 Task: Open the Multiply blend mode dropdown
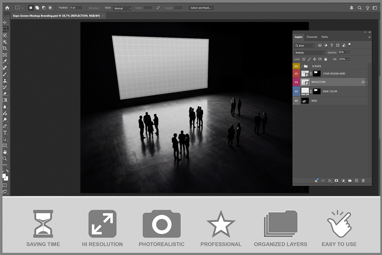(x=310, y=53)
